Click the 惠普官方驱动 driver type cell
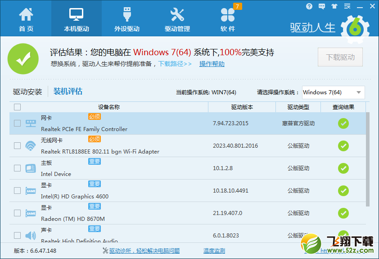379x259 pixels. (298, 123)
